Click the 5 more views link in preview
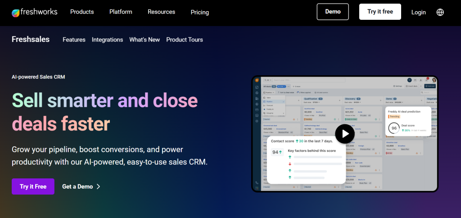 click(297, 86)
